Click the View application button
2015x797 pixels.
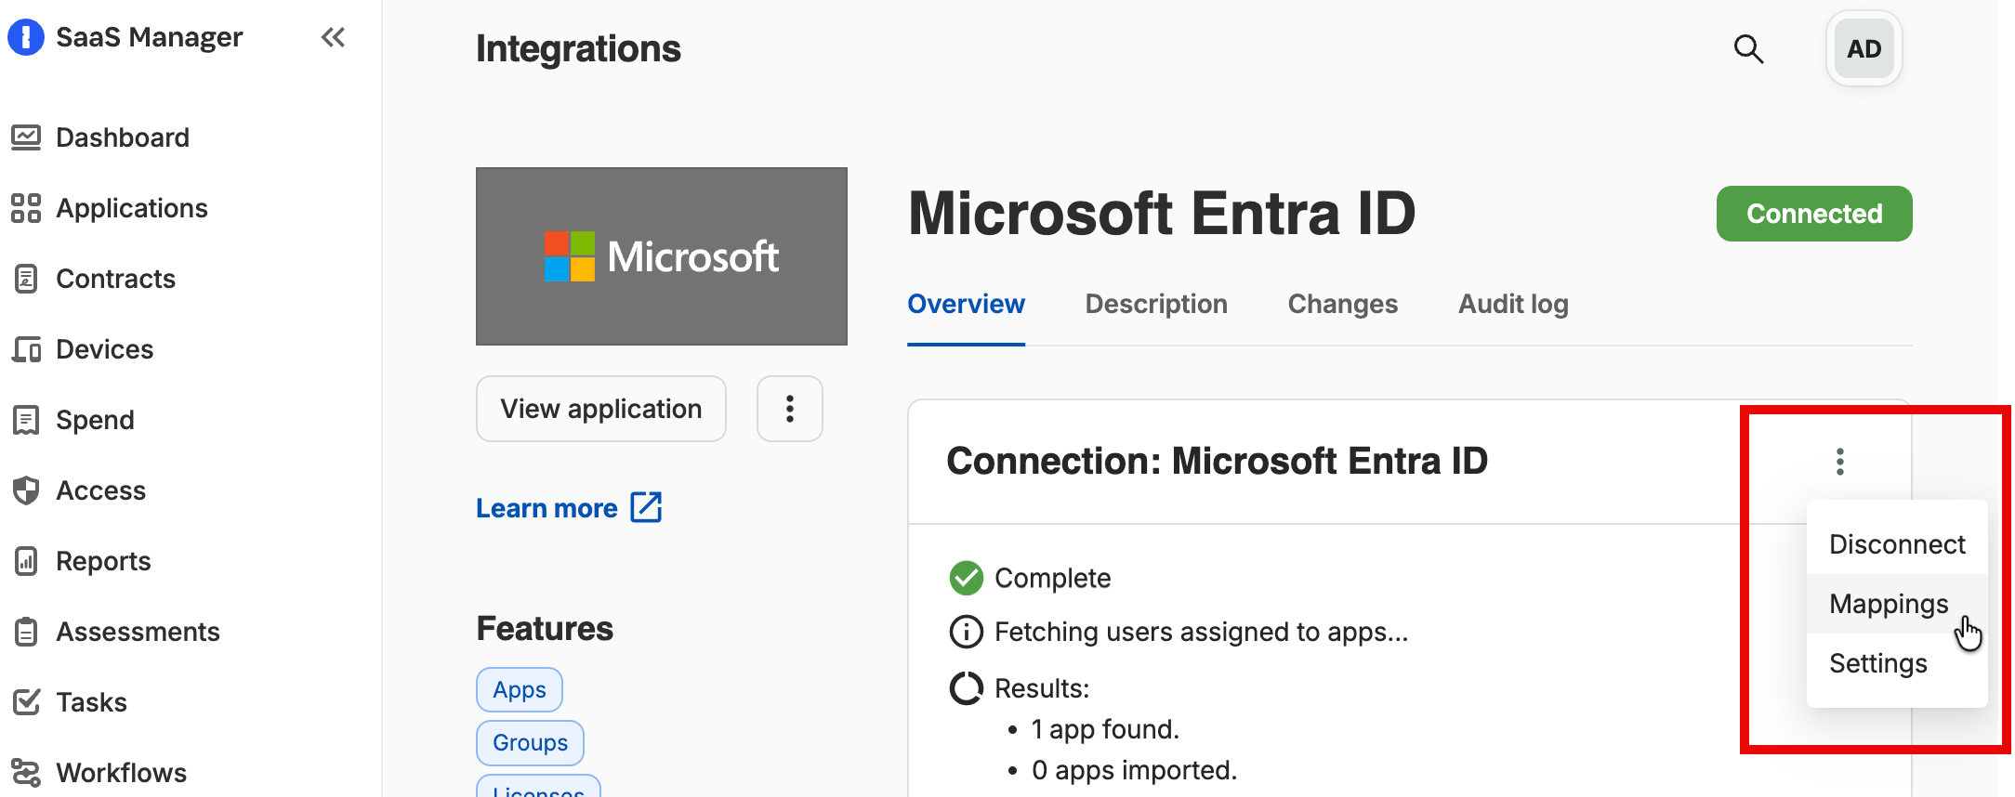tap(601, 409)
